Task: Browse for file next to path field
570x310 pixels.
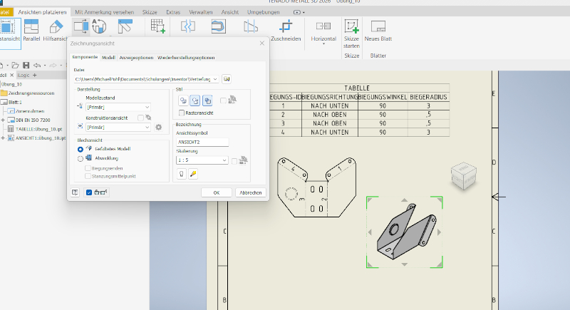Action: 227,78
